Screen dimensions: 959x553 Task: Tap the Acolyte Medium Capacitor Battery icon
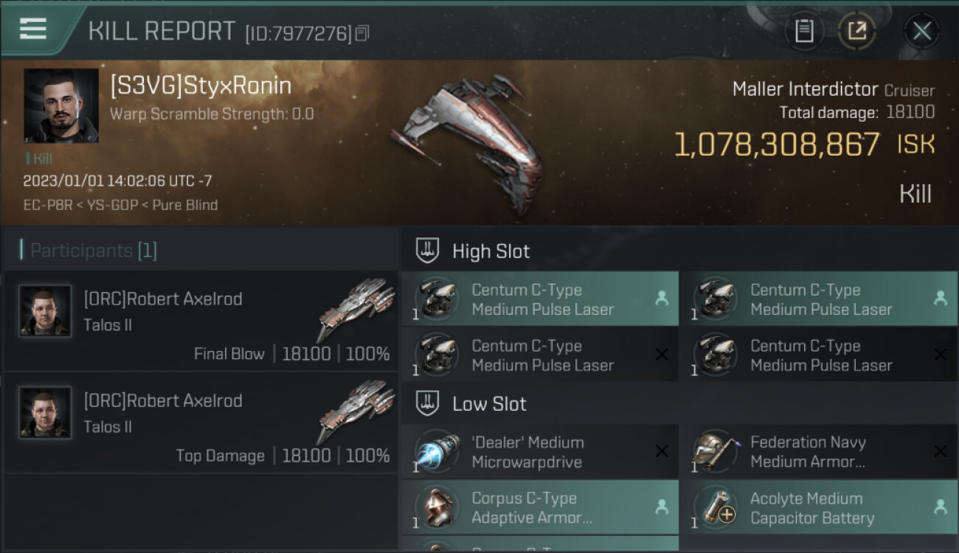715,508
